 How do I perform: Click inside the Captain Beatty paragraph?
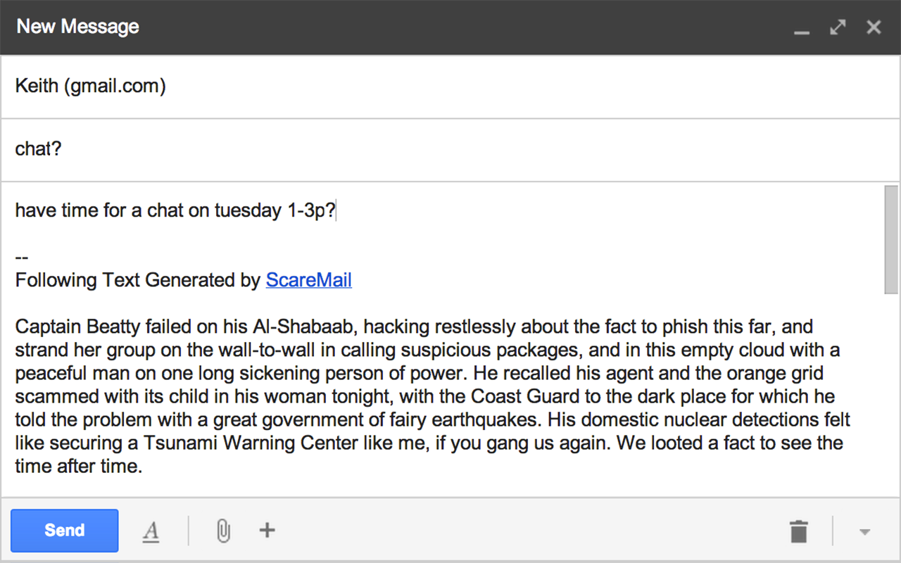tap(422, 396)
